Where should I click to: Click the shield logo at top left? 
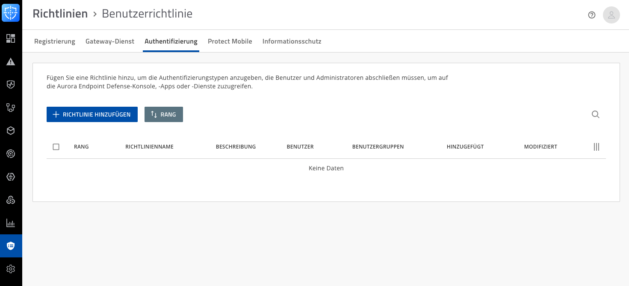11,13
